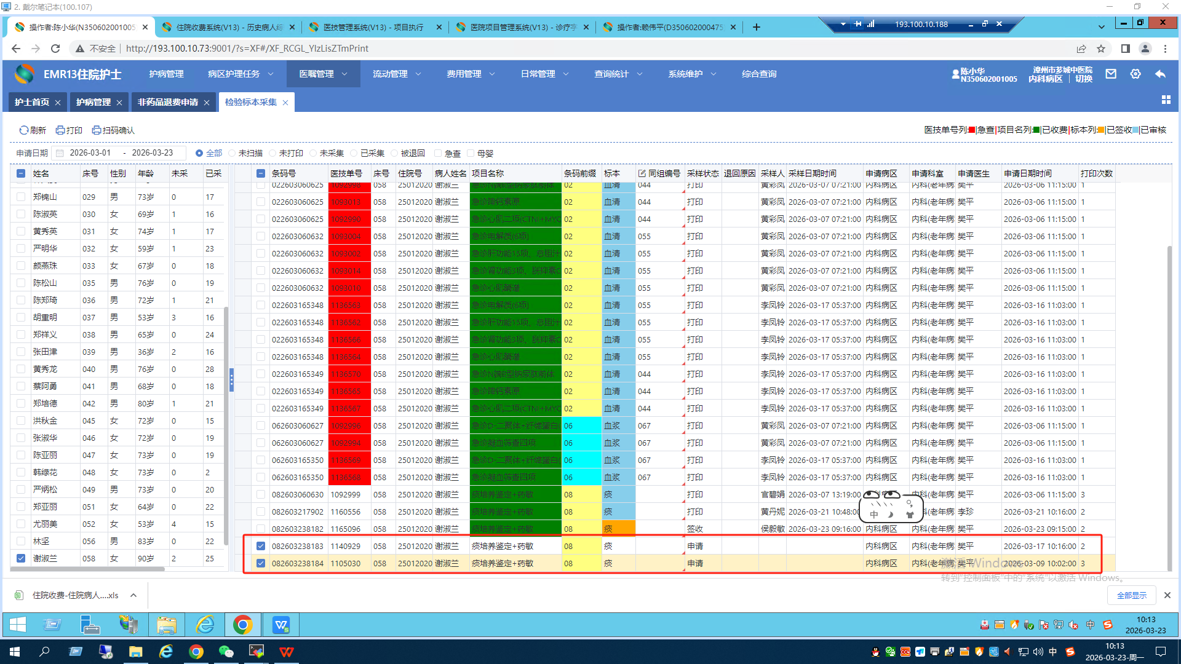Click the 全部显示 downloads button
The image size is (1181, 664).
coord(1132,595)
